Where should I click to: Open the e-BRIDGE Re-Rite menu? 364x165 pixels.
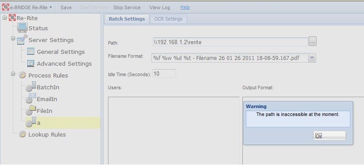click(27, 7)
